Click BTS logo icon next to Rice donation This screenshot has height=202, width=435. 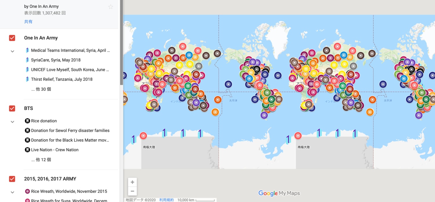[x=27, y=121]
